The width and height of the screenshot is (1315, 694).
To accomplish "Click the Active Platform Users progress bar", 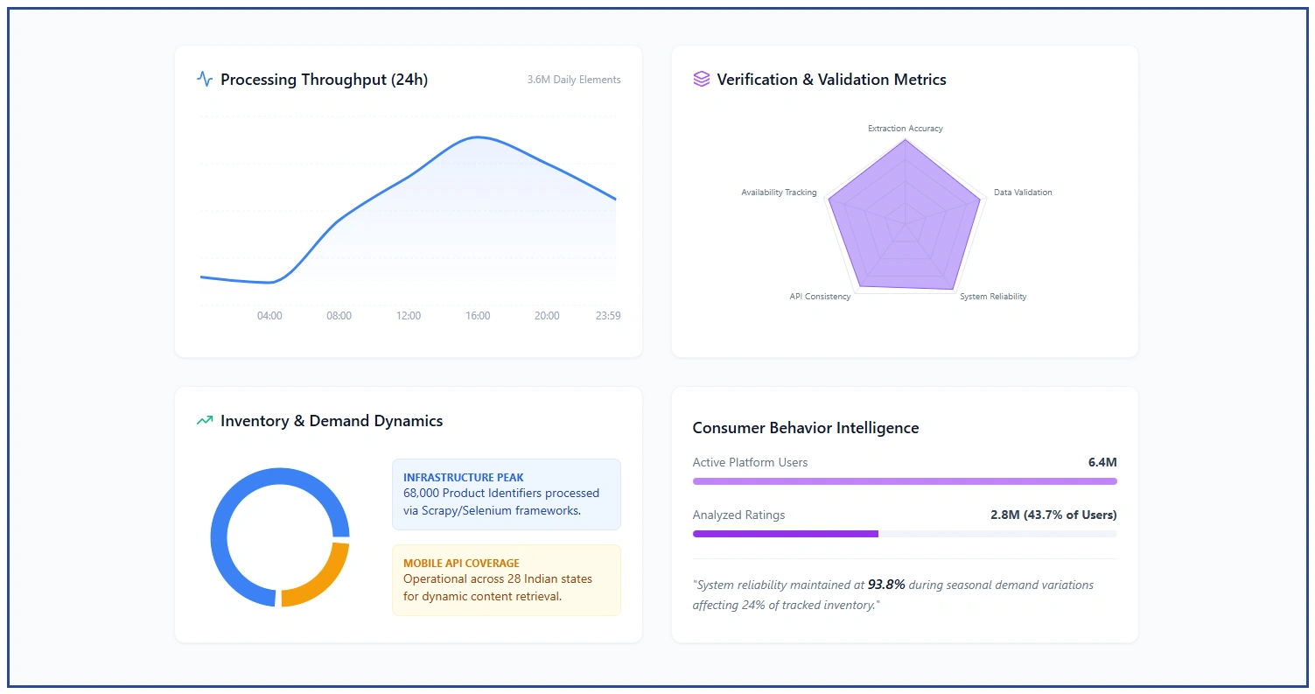I will 904,481.
